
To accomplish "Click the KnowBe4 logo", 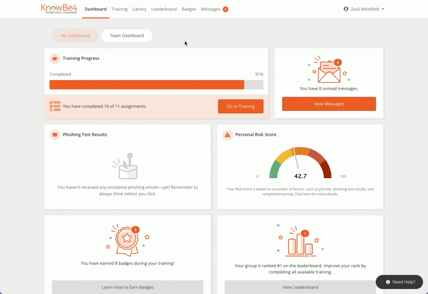I will coord(59,9).
